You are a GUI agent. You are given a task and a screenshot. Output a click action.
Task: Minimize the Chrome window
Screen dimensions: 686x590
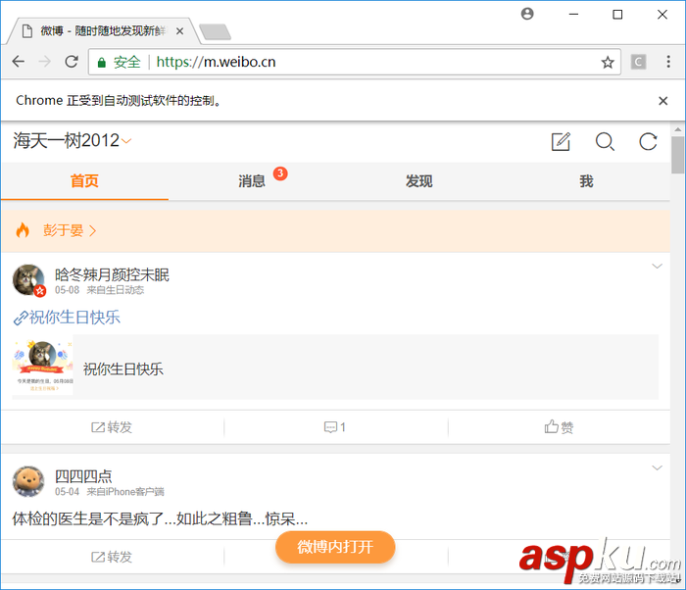point(573,15)
